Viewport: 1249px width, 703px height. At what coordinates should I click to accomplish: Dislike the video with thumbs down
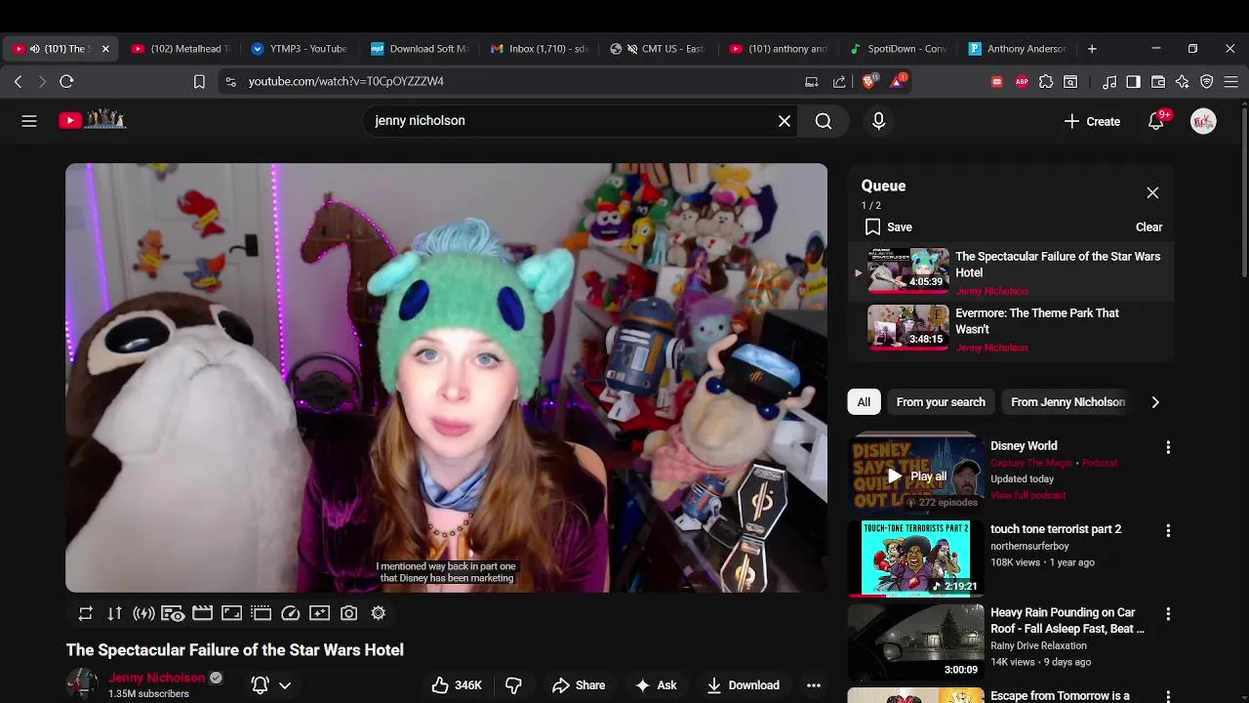513,685
